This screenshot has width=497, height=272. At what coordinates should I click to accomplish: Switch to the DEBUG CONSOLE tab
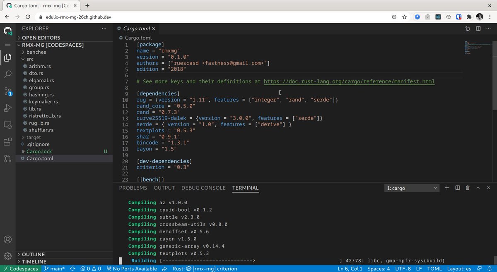click(x=203, y=188)
